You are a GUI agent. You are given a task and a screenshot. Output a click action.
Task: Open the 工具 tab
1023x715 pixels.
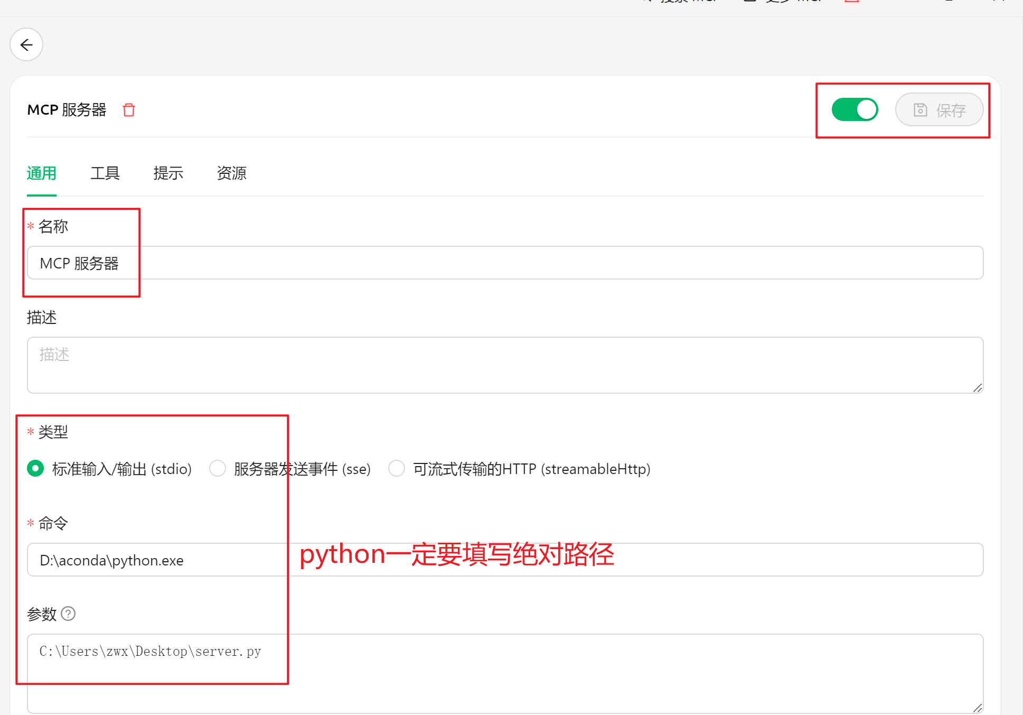pyautogui.click(x=105, y=173)
